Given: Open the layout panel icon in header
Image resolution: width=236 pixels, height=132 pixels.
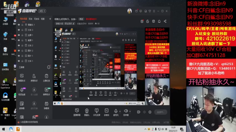Looking at the screenshot, I should click(x=153, y=21).
